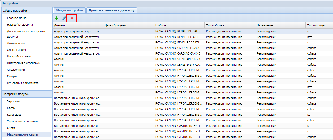The width and height of the screenshot is (333, 140).
Task: Open Управление клиентами module settings
Action: 23,121
